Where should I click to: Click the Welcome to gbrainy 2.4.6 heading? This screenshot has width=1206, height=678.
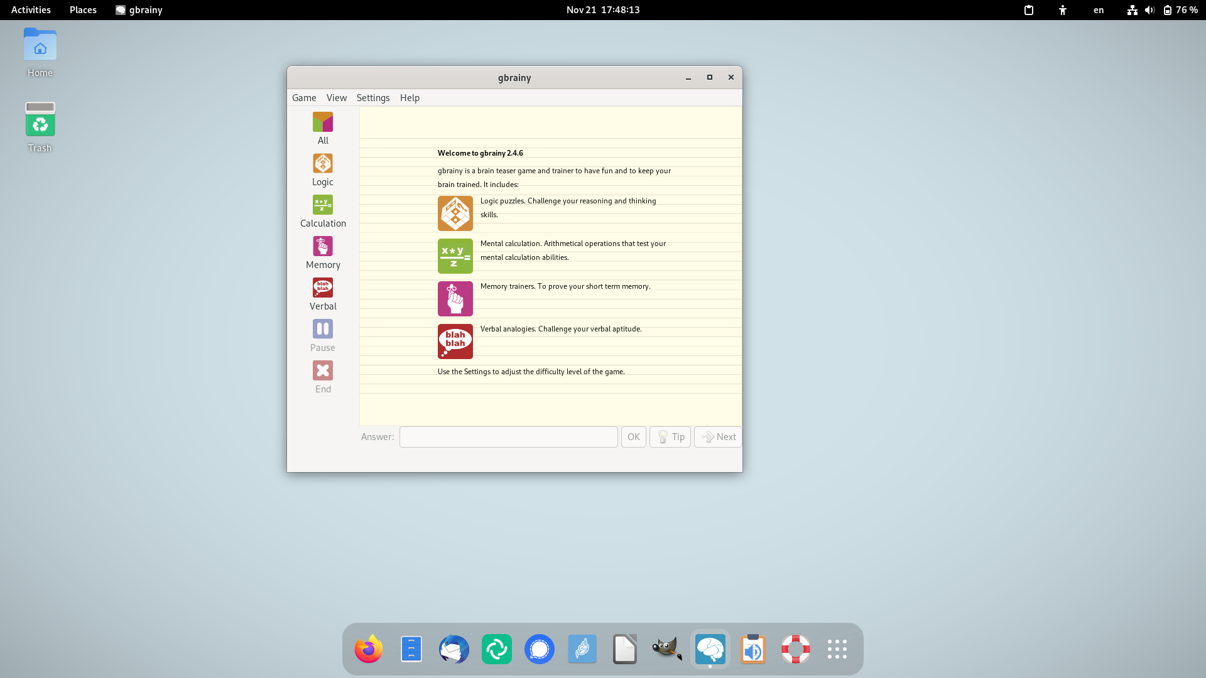coord(481,153)
